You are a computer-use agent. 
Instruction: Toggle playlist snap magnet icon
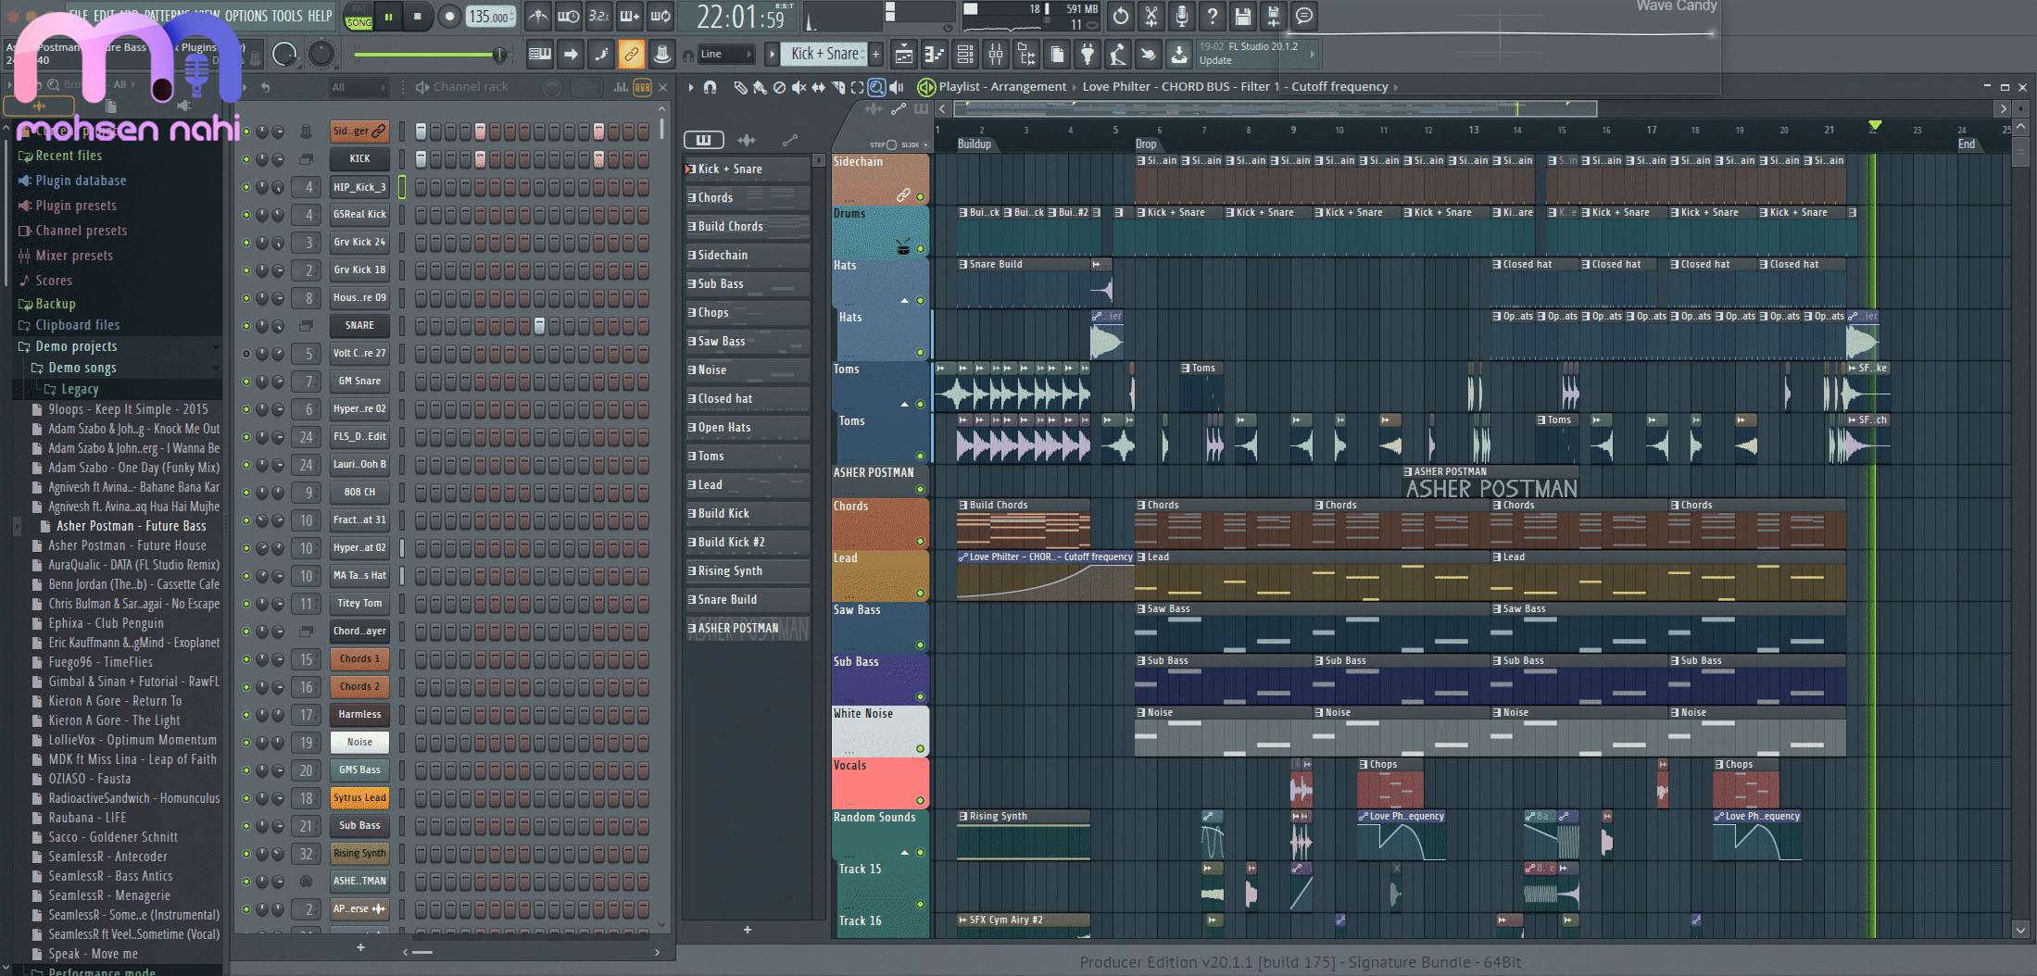[x=710, y=87]
